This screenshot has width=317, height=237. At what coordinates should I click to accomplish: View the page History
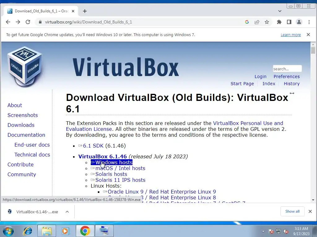coord(292,84)
